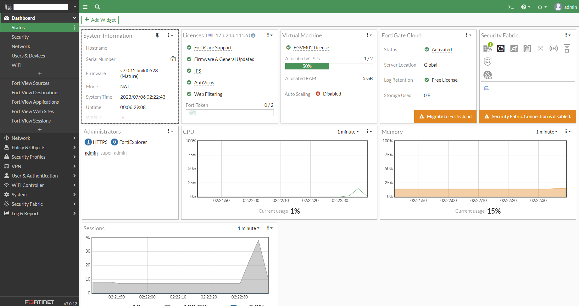
Task: Click the FortiToken 0% usage bar
Action: 230,112
